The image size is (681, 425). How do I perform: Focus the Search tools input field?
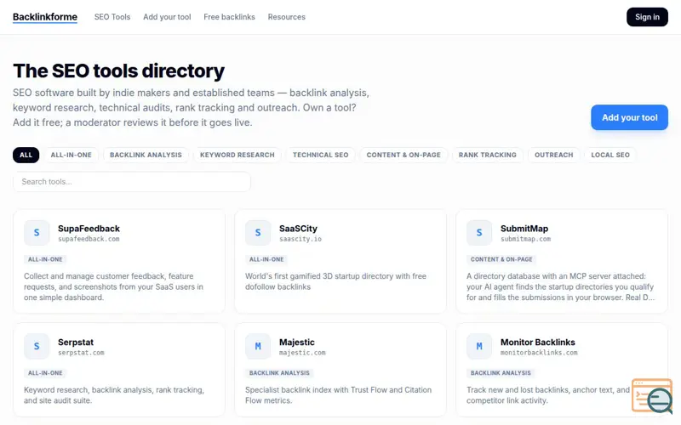pyautogui.click(x=132, y=182)
